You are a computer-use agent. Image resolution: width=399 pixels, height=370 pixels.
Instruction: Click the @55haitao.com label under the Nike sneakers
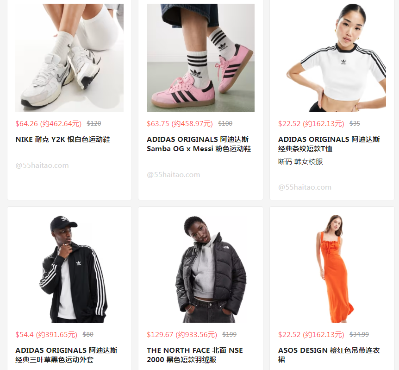(42, 166)
